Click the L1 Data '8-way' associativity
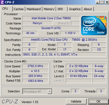 99,66
